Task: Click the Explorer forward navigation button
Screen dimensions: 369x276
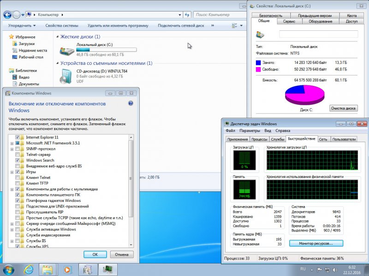Action: tap(16, 15)
